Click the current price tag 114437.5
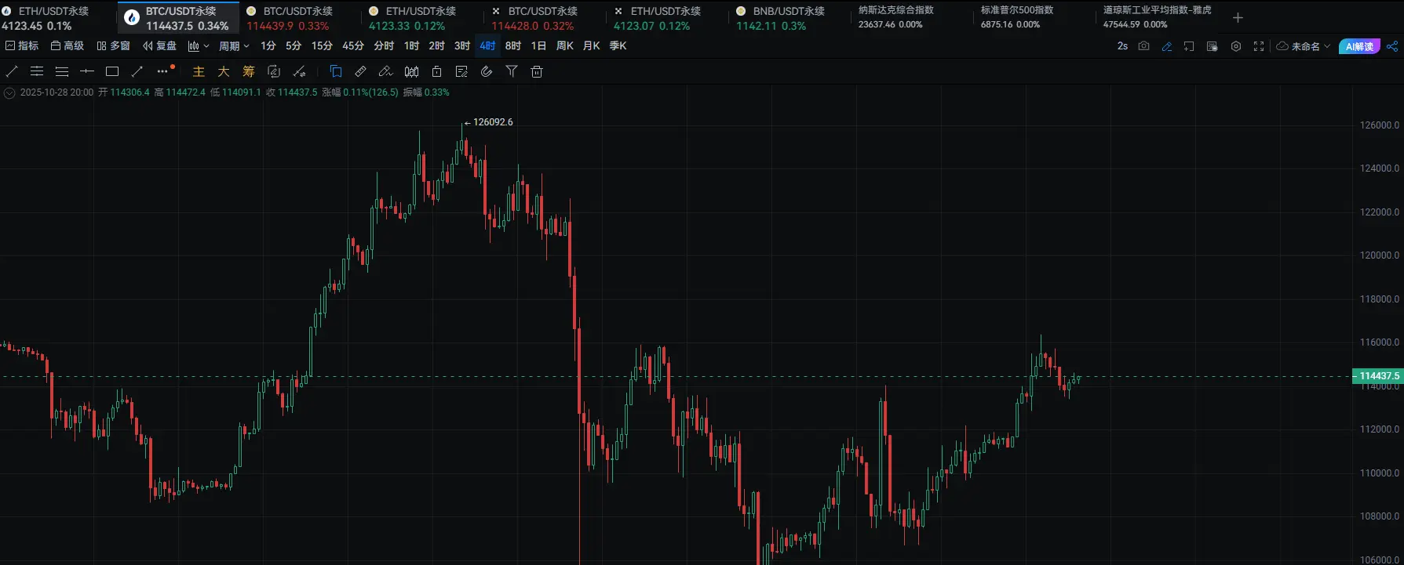The image size is (1404, 565). click(1378, 376)
